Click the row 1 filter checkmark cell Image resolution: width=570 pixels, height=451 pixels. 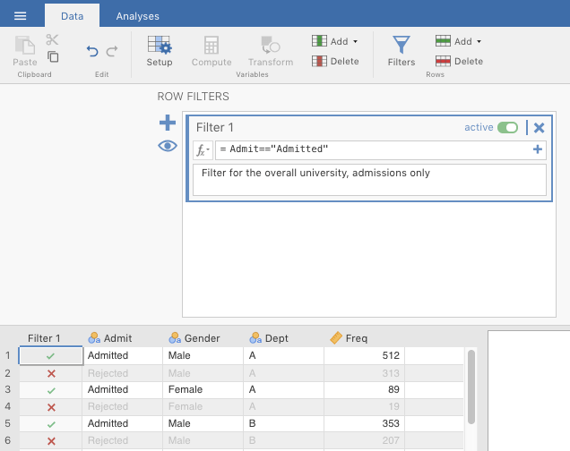click(51, 355)
